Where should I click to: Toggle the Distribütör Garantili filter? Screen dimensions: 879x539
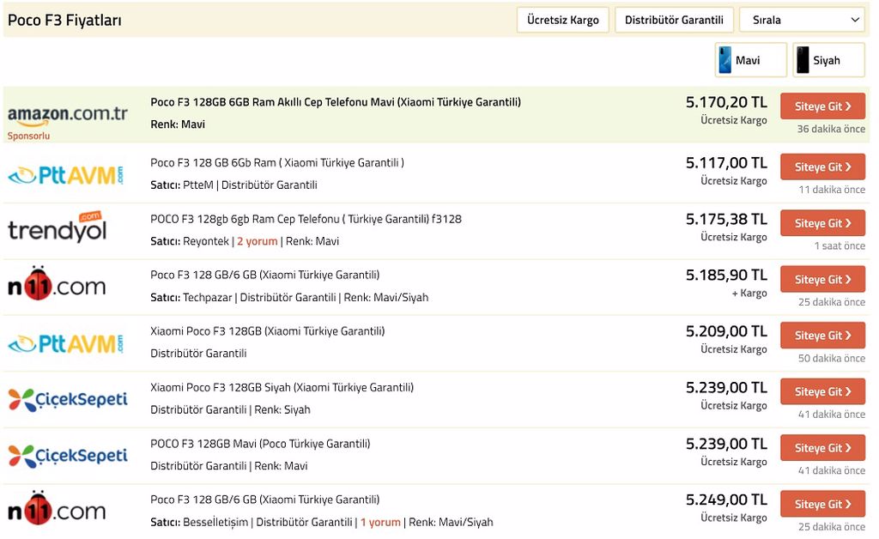pyautogui.click(x=674, y=21)
